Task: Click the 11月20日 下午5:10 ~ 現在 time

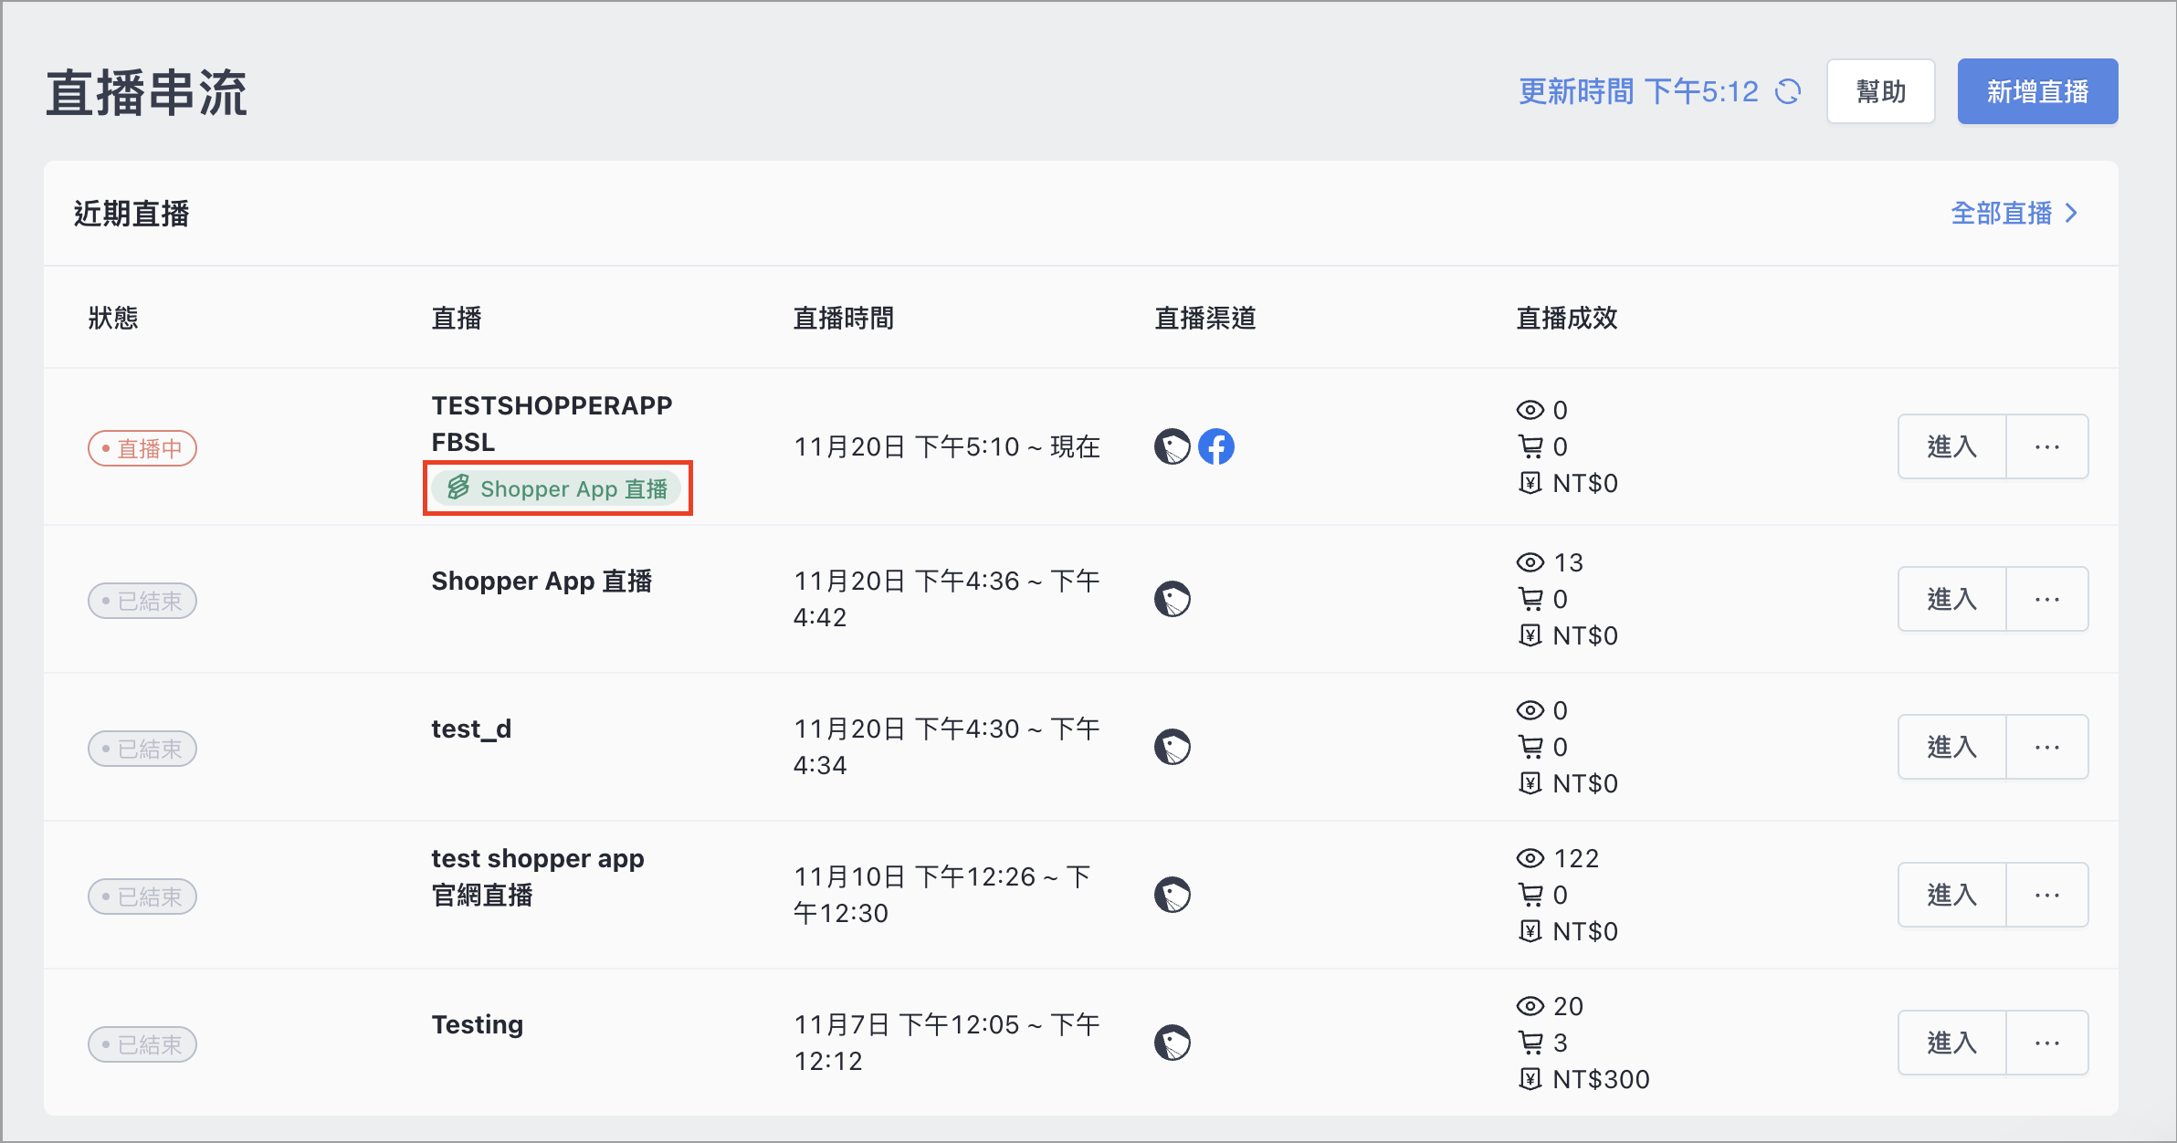Action: 947,446
